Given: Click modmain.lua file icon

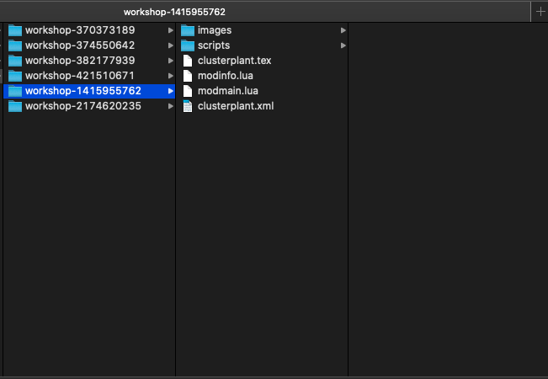Looking at the screenshot, I should click(x=188, y=91).
